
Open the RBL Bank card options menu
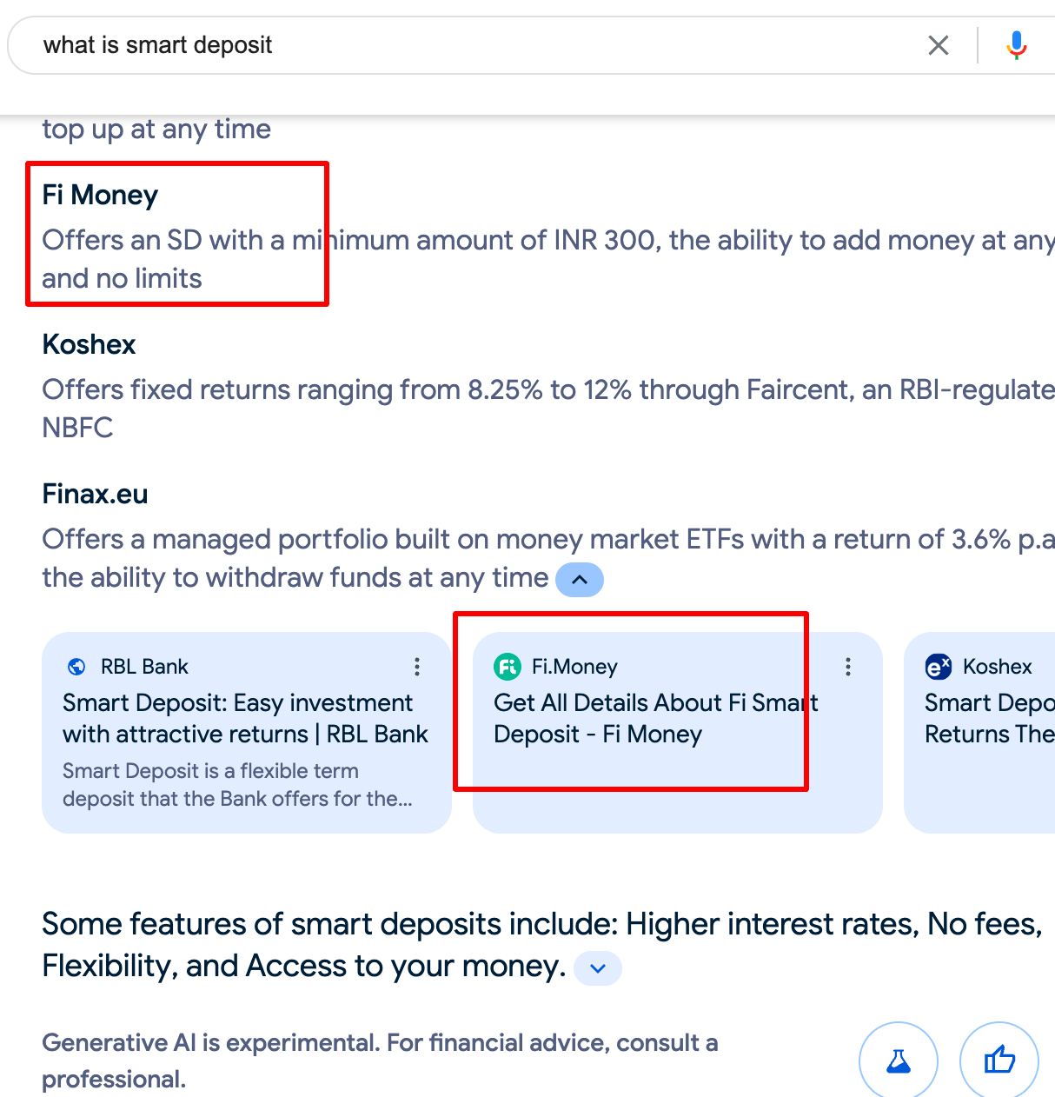[x=417, y=667]
